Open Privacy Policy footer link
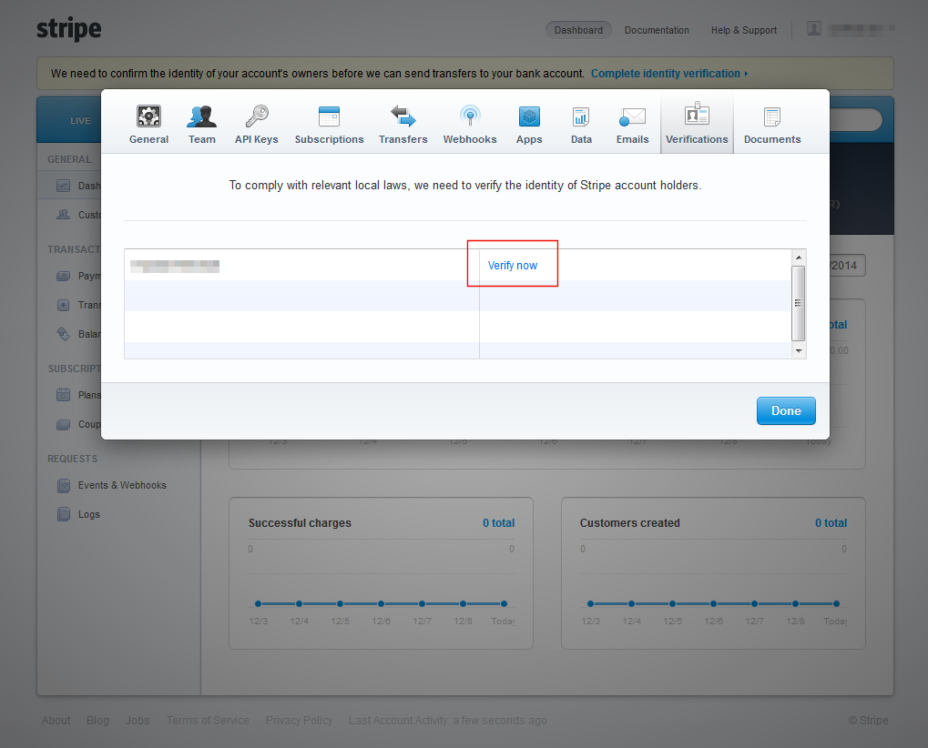 click(299, 720)
